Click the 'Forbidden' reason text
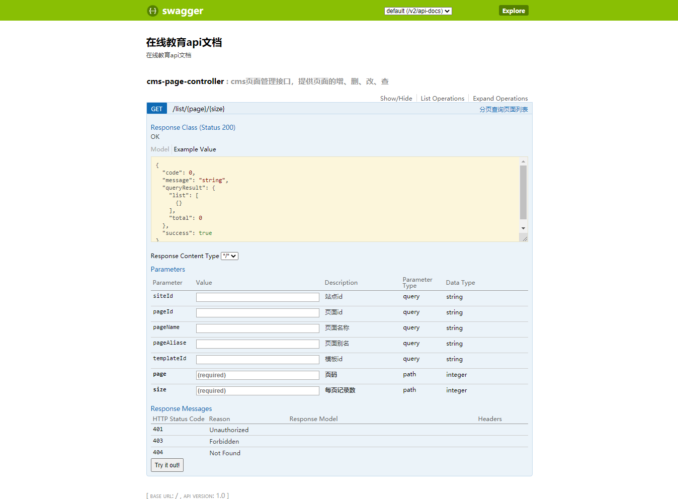 tap(224, 442)
